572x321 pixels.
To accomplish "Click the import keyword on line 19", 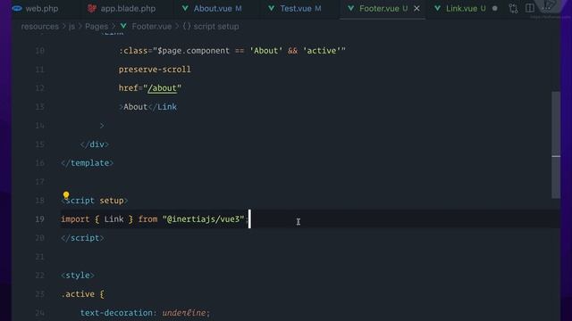I will coord(75,219).
